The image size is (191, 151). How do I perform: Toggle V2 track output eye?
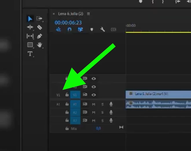(x=93, y=87)
